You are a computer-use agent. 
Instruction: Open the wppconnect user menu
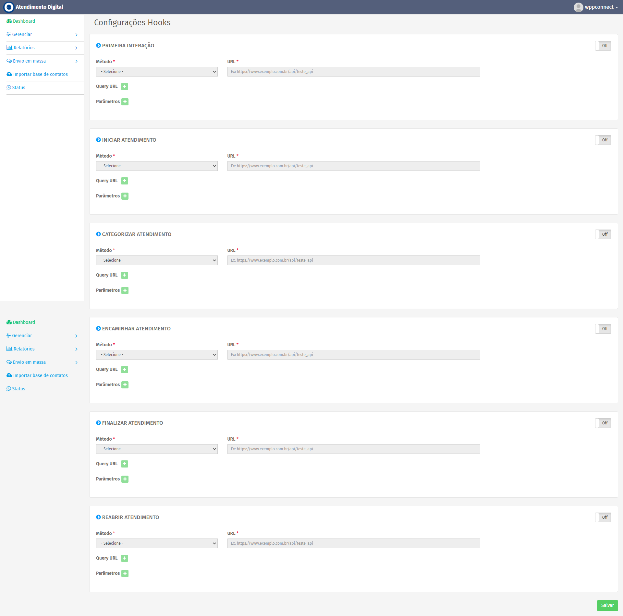(x=596, y=7)
